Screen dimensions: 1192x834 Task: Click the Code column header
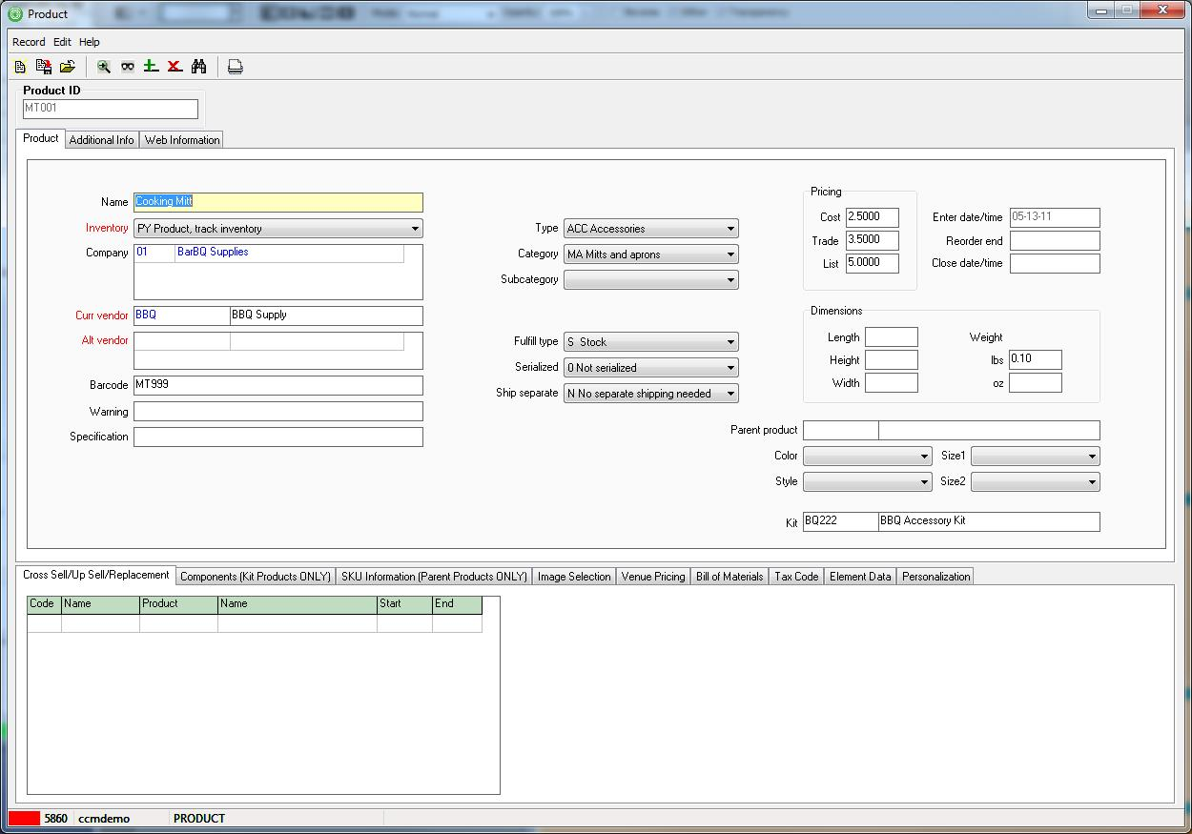coord(44,604)
